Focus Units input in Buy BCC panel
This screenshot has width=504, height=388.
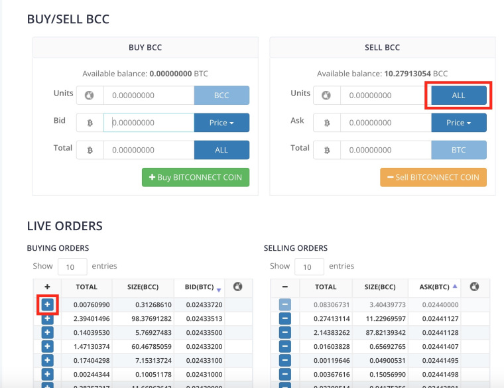click(x=149, y=95)
